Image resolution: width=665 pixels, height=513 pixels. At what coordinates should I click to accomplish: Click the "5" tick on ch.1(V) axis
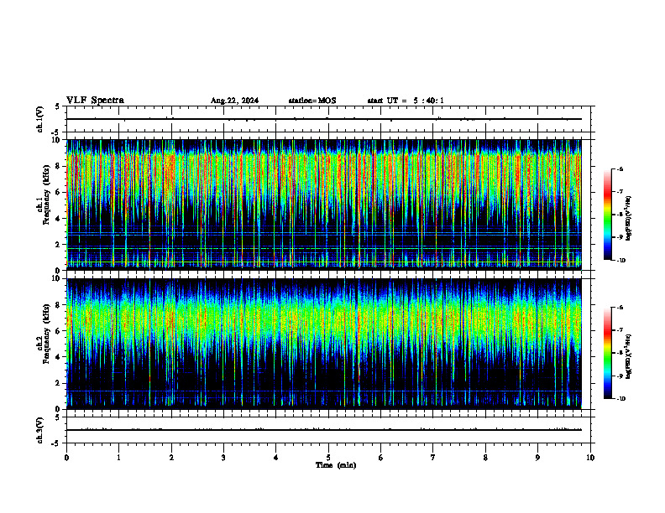point(58,106)
